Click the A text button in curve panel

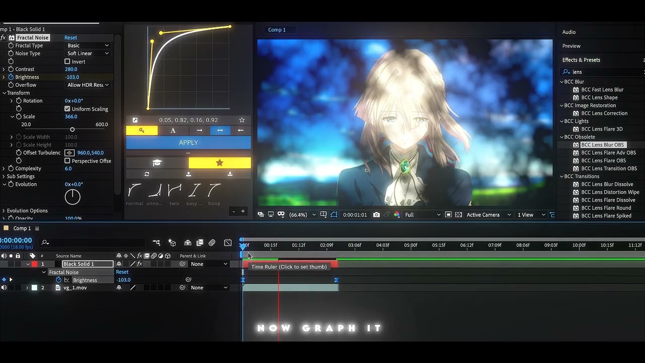point(173,131)
